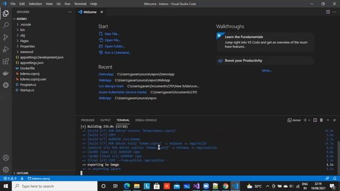Switch to the Problems tab

coord(88,120)
